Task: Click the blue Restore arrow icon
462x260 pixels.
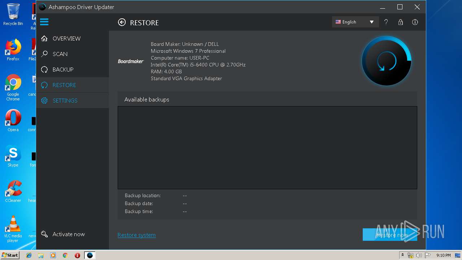Action: pyautogui.click(x=44, y=85)
